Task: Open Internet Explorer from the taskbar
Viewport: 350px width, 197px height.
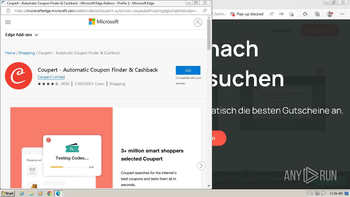Action: click(x=22, y=193)
